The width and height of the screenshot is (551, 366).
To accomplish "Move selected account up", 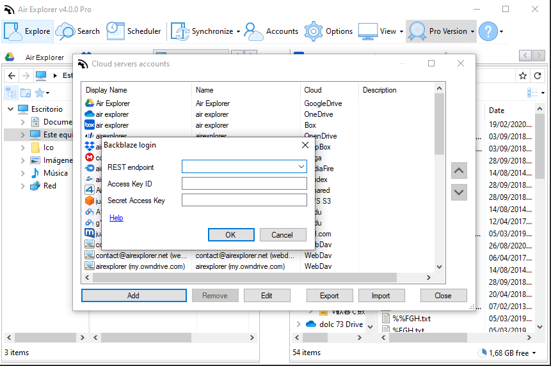I will [x=459, y=171].
